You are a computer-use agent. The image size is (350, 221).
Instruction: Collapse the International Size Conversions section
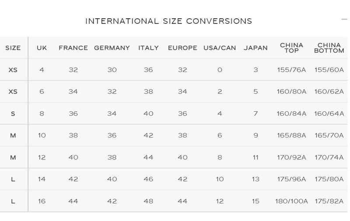tap(344, 19)
